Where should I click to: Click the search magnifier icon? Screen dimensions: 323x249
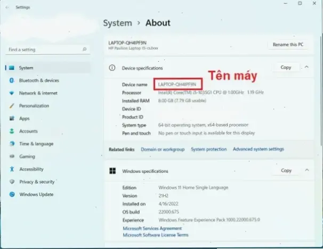click(84, 49)
